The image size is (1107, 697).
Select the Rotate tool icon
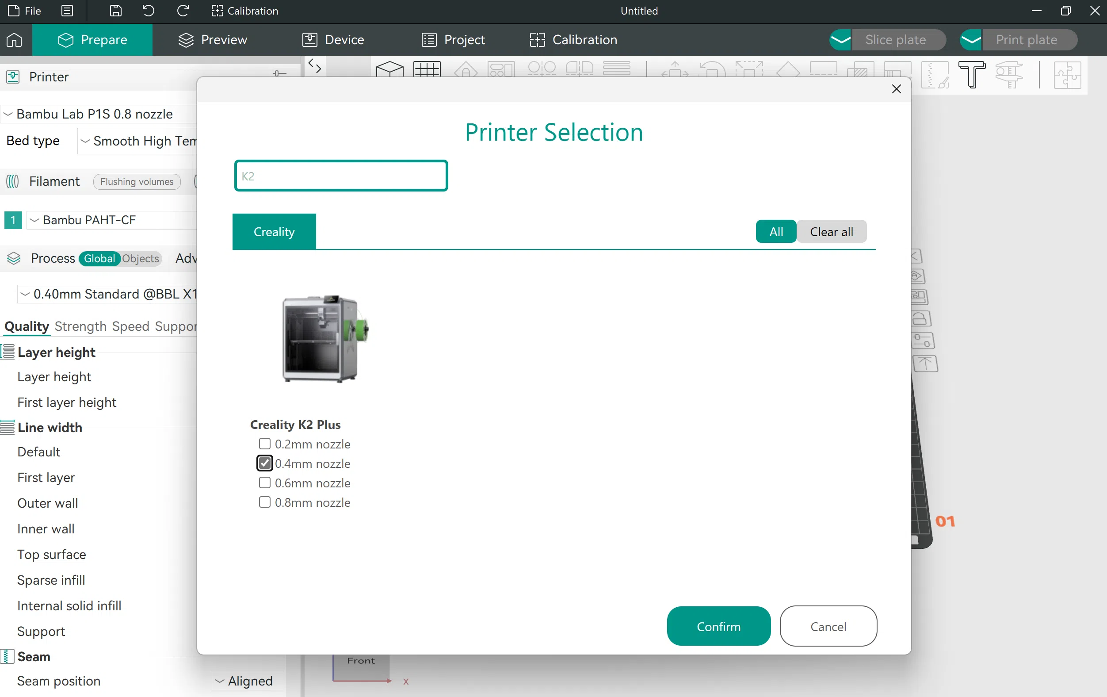pyautogui.click(x=712, y=69)
